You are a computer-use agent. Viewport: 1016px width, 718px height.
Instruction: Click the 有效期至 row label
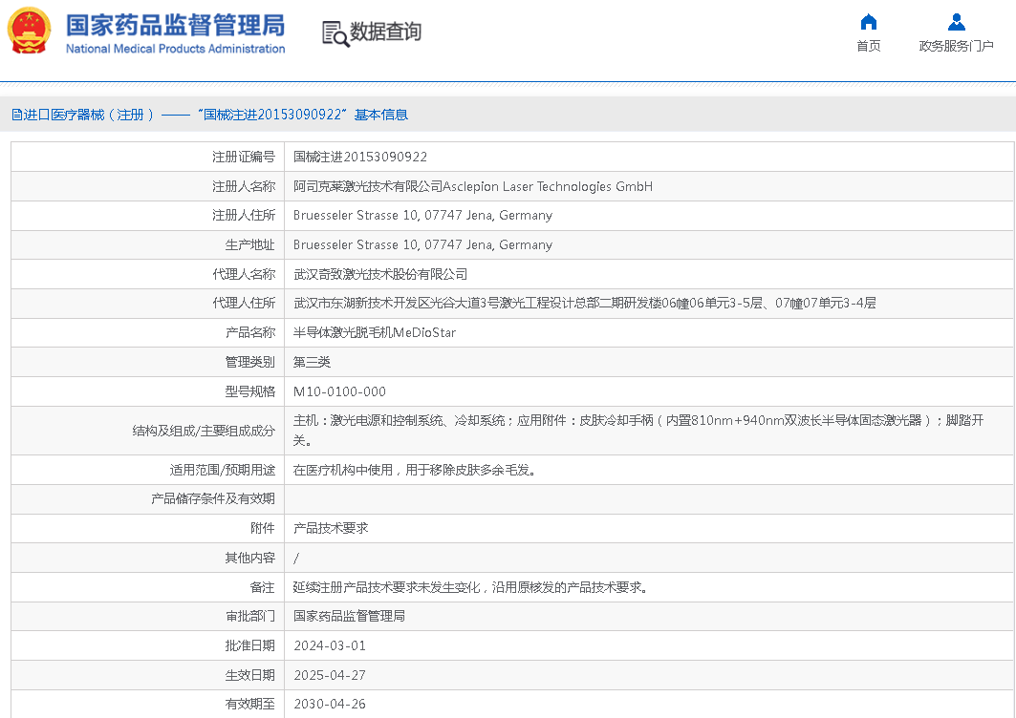[x=250, y=704]
